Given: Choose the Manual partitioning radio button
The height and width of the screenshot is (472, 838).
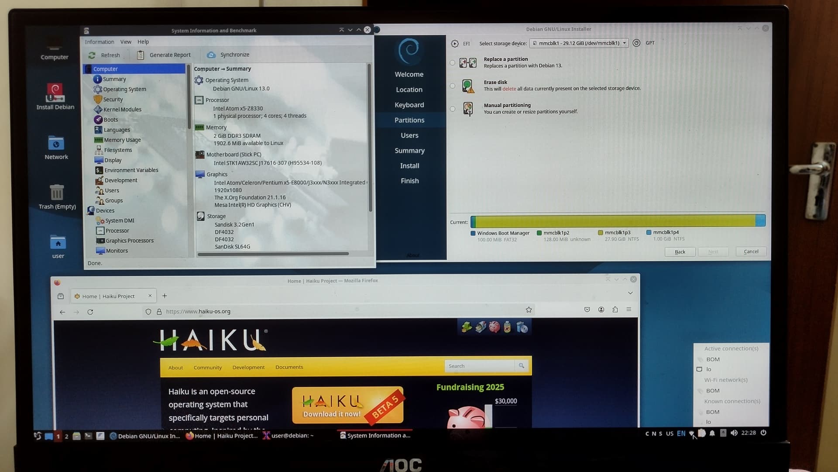Looking at the screenshot, I should pos(452,109).
